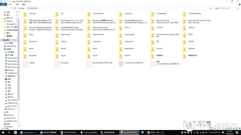Screen dimensions: 241x135
Task: Click the Up directory arrow button
Action: 12,8
